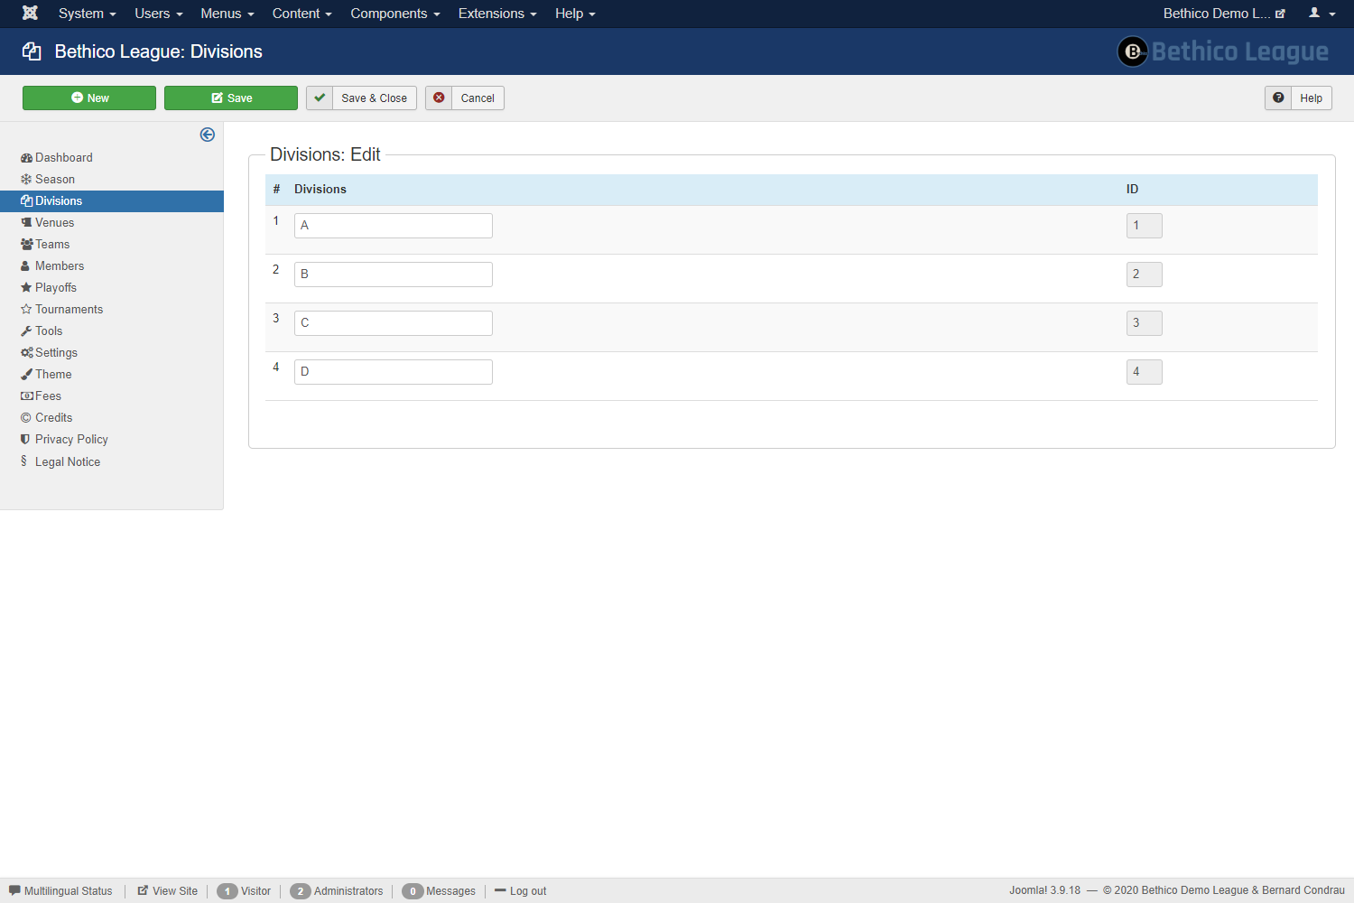Click the Bethico League logo

coord(1222,51)
